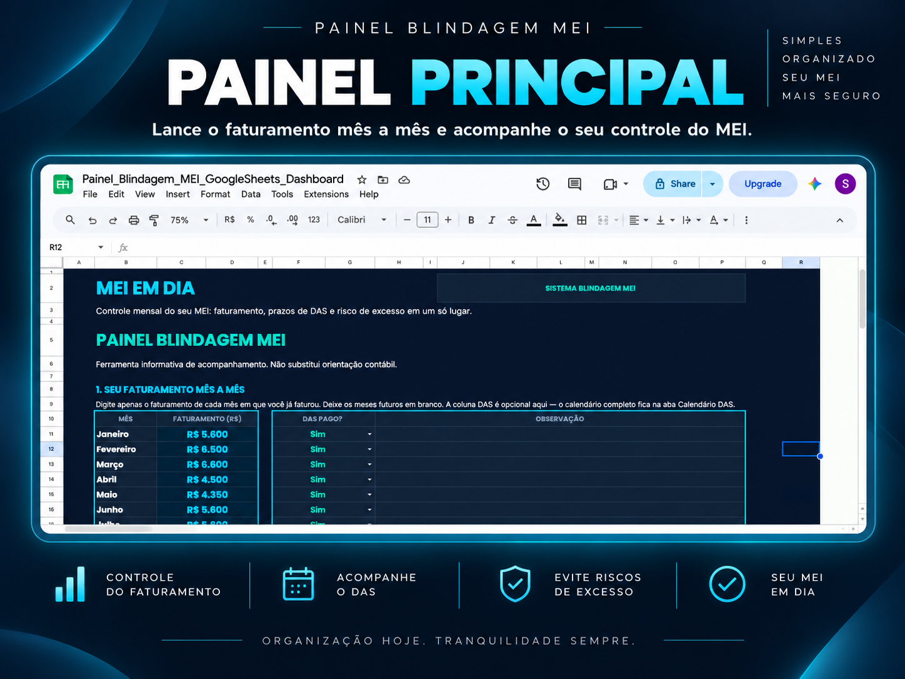Image resolution: width=905 pixels, height=679 pixels.
Task: Click the R12 name box
Action: [76, 248]
